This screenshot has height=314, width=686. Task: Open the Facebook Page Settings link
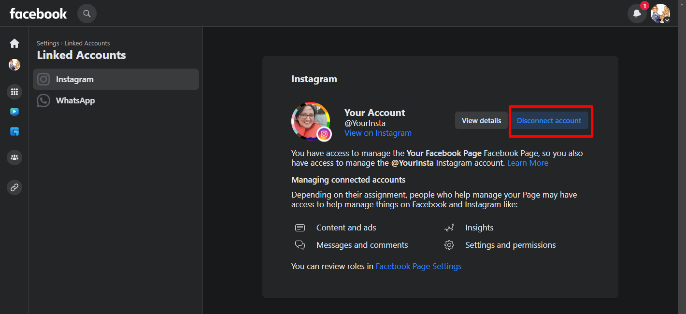(418, 267)
